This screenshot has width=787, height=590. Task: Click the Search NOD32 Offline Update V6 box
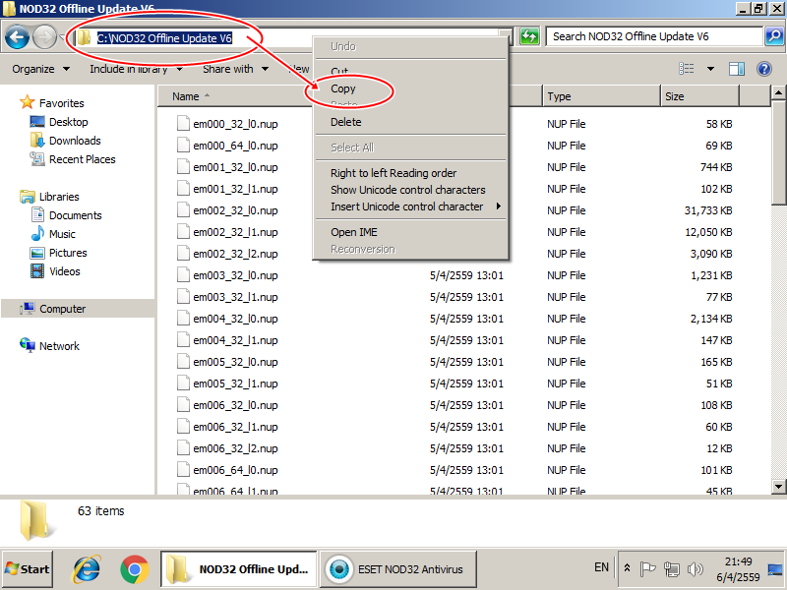tap(654, 36)
